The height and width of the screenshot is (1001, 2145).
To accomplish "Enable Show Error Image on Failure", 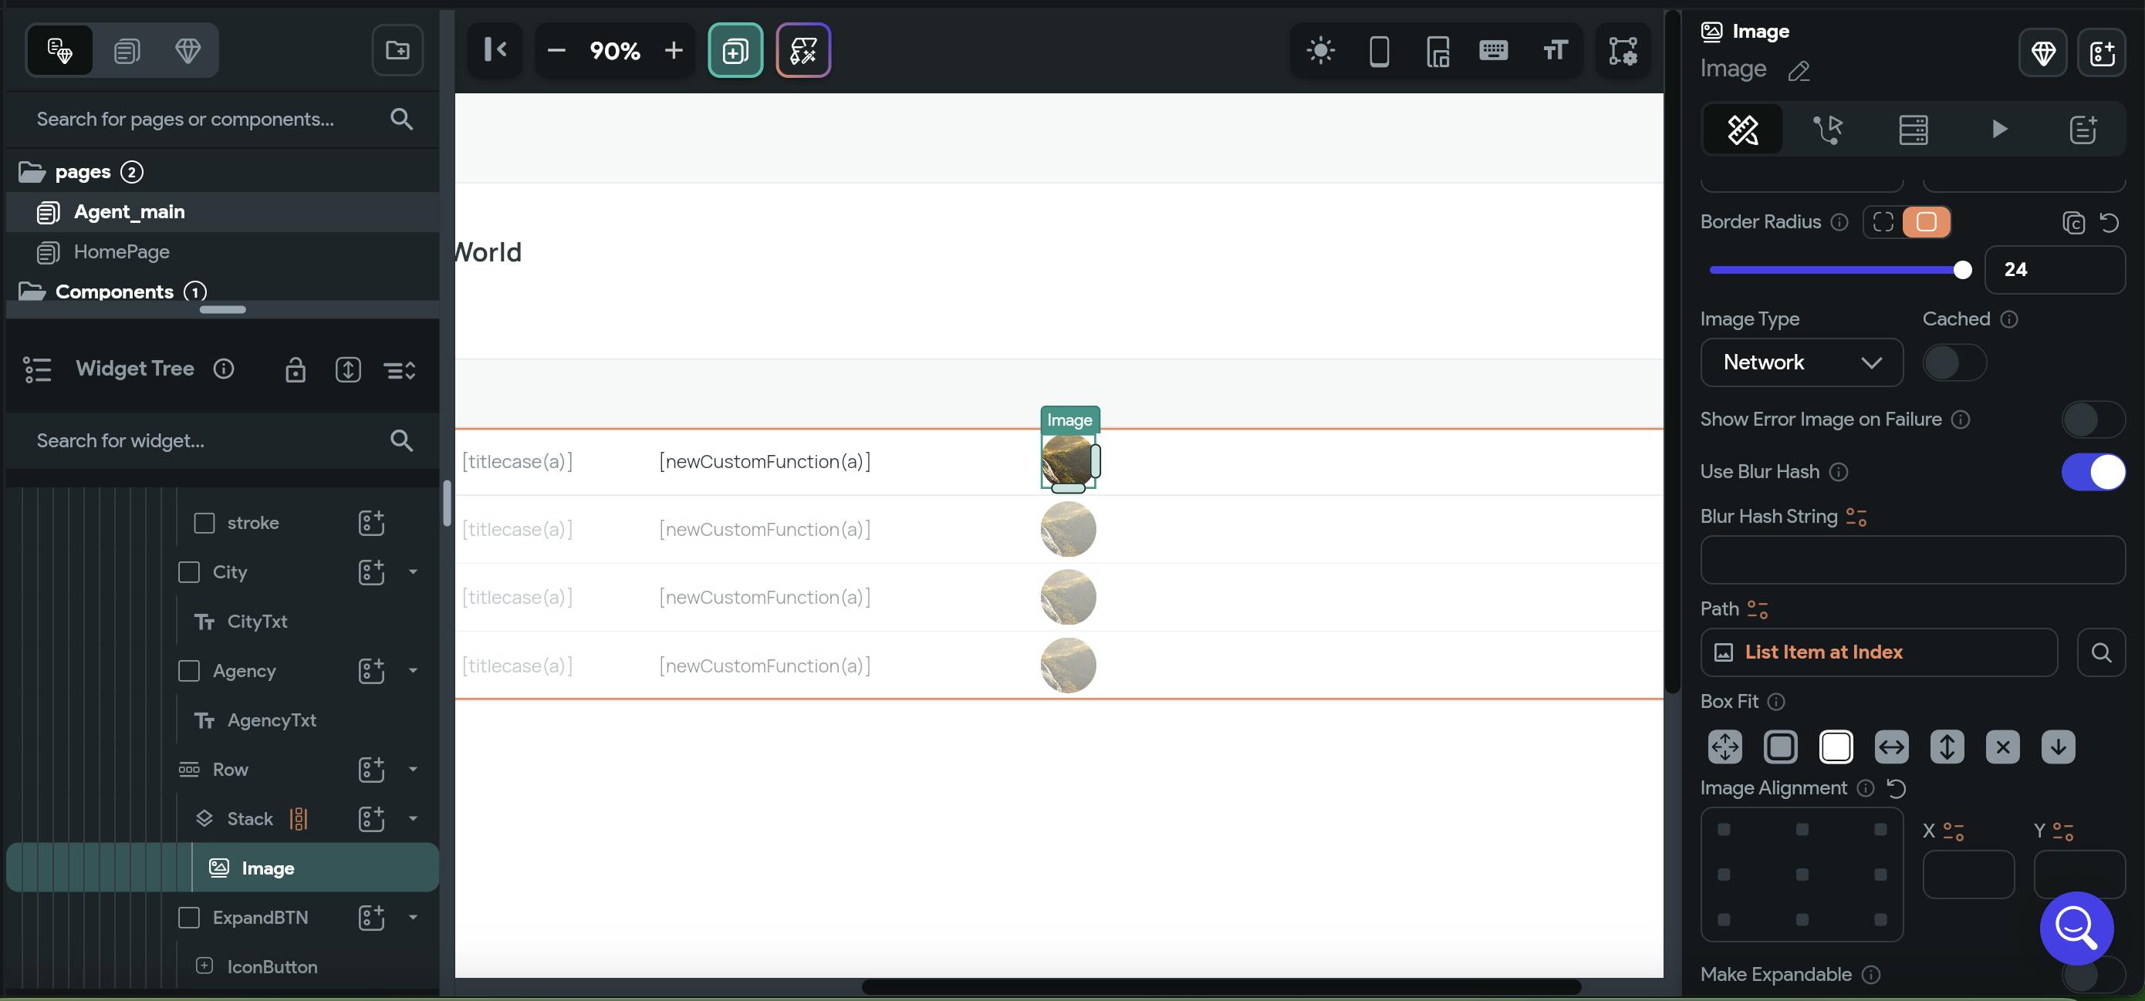I will [2093, 420].
